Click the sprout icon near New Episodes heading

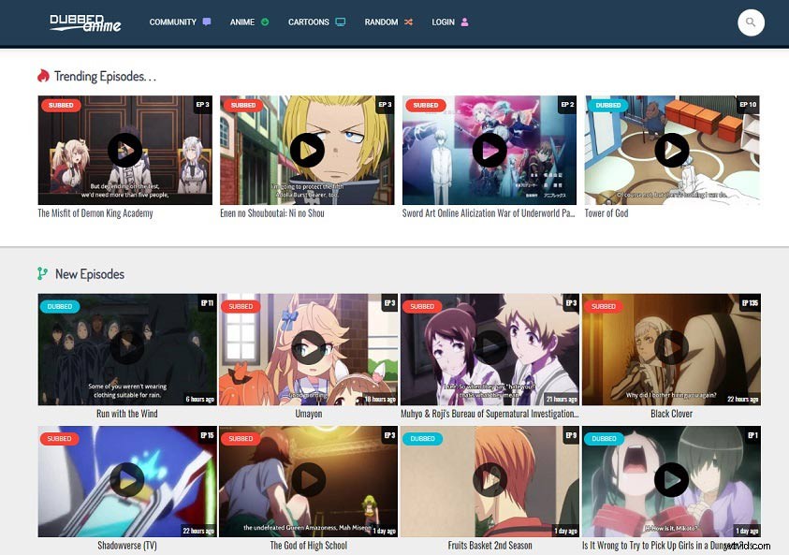pos(41,273)
